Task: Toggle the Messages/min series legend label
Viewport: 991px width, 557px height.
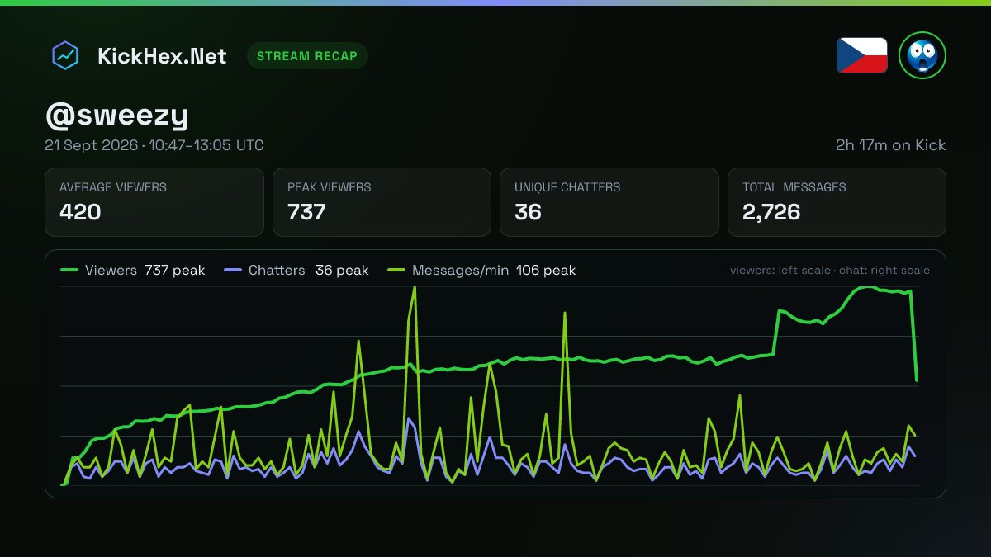Action: [x=460, y=270]
